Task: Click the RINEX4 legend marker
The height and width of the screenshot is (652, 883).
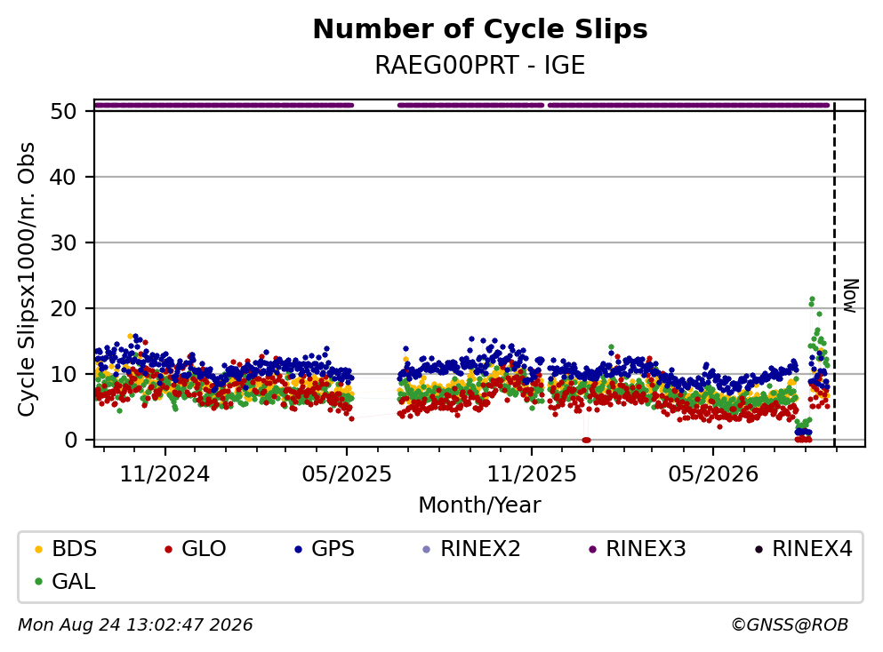Action: [759, 549]
